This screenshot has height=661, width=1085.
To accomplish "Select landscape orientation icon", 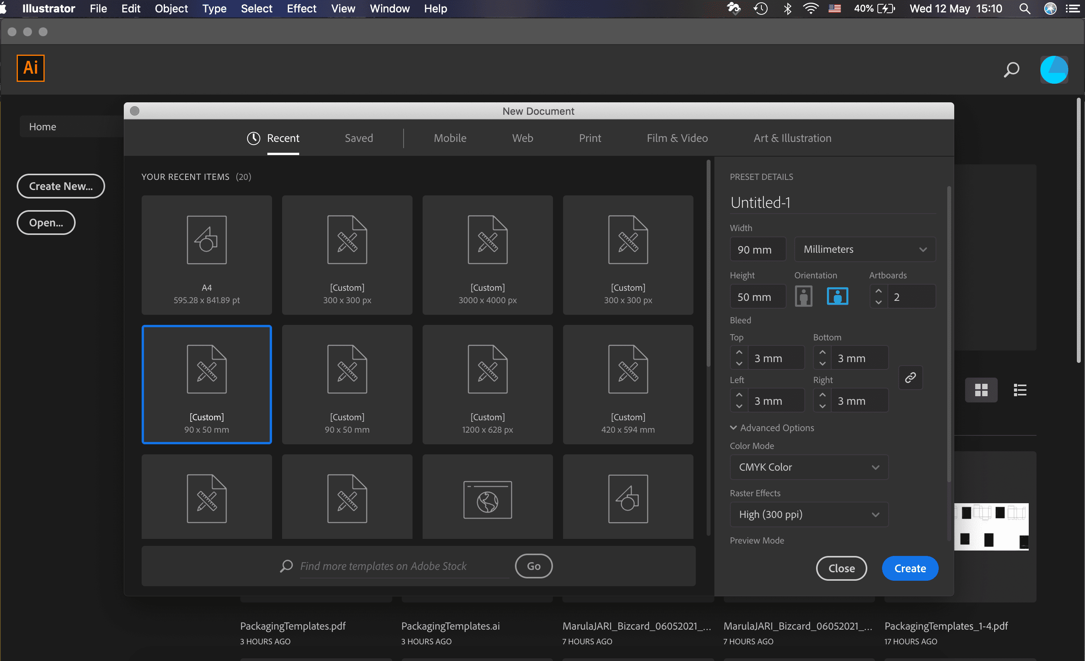I will click(837, 296).
